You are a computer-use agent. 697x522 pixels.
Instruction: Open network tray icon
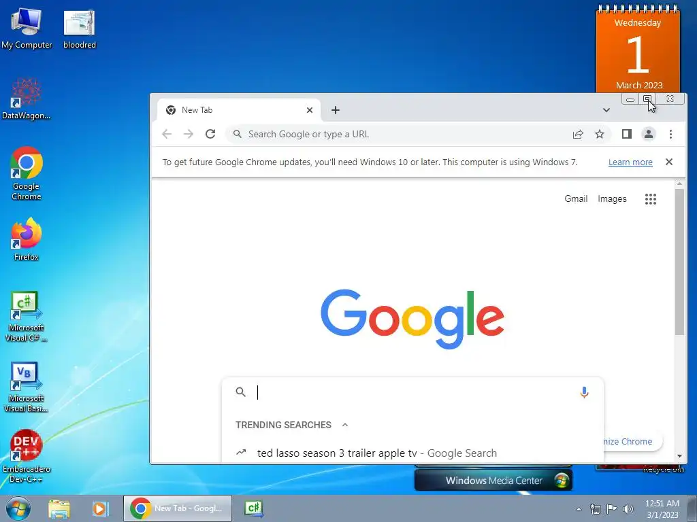tap(595, 509)
